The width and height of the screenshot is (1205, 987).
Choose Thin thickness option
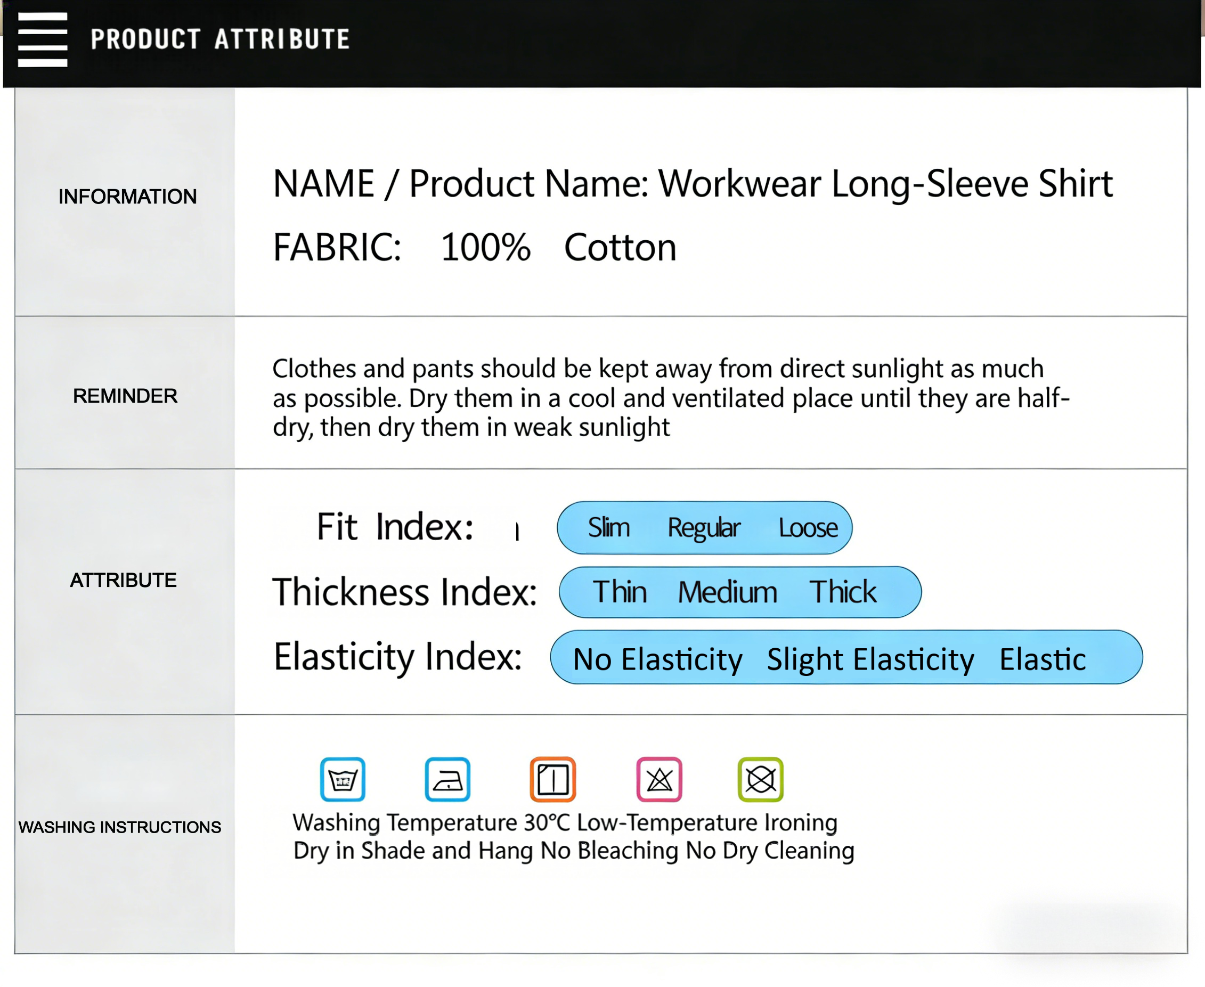coord(620,592)
